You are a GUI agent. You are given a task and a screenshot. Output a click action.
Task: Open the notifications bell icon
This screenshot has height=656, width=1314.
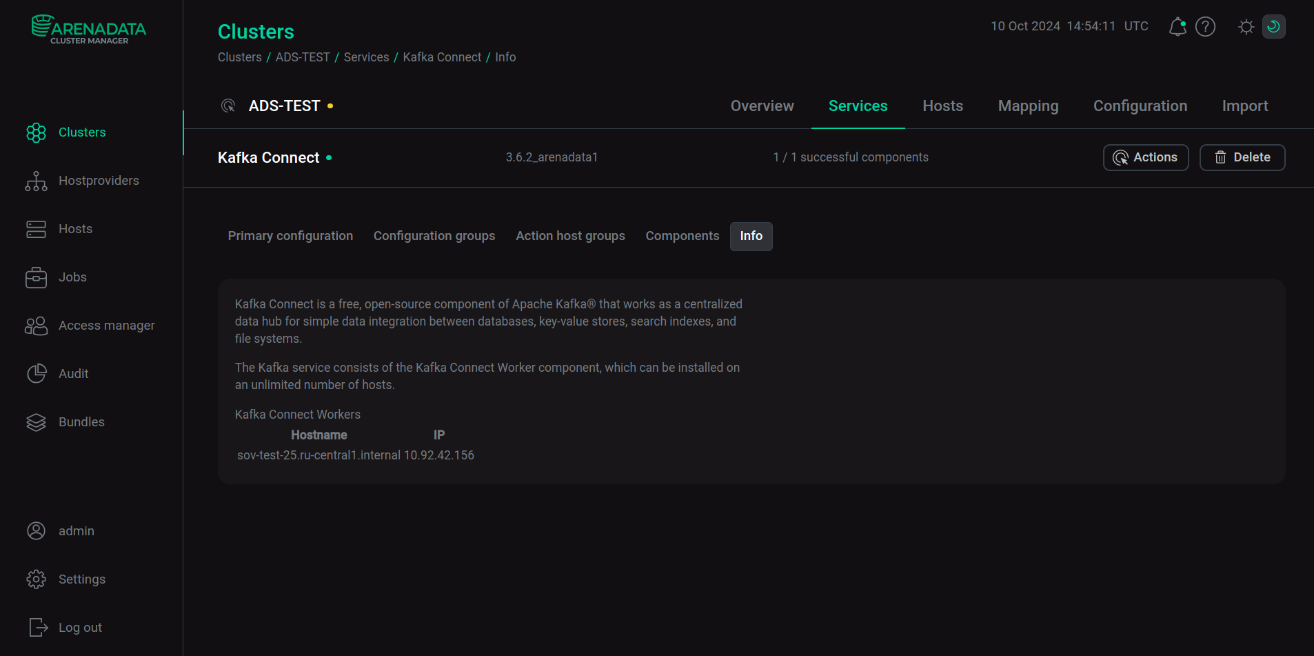click(x=1177, y=27)
